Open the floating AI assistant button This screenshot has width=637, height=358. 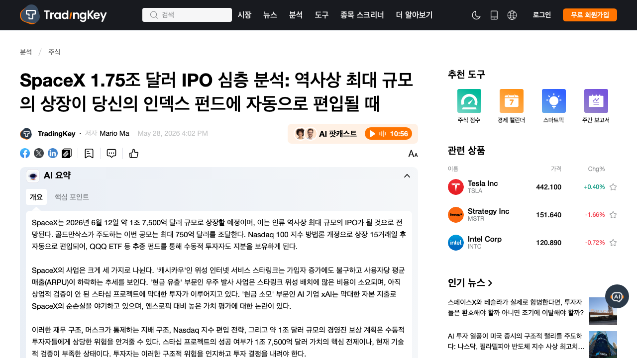617,296
